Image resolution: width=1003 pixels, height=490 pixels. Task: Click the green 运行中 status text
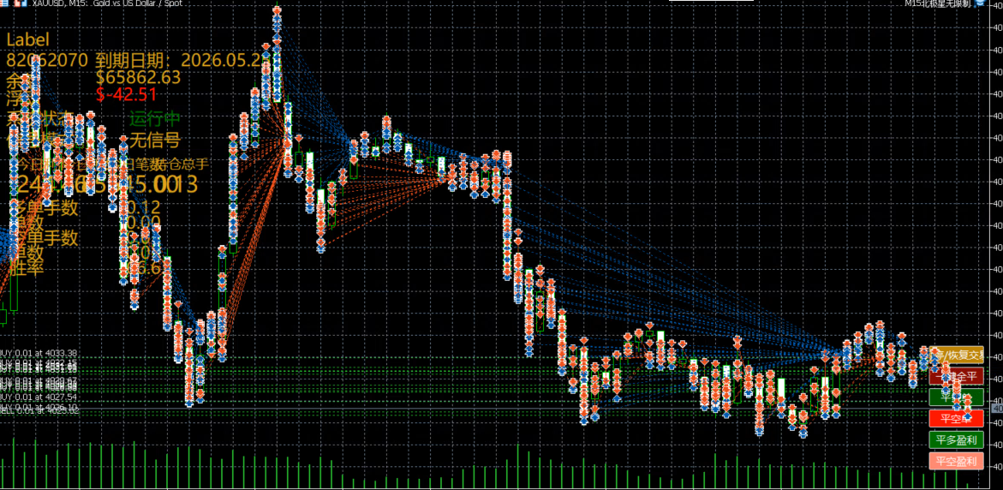tap(155, 118)
